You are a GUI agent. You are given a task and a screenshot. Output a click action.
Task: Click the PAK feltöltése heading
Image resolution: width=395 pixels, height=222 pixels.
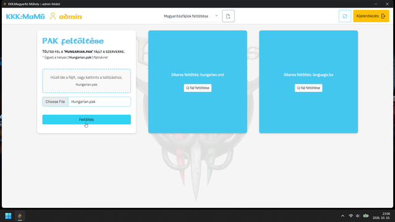pos(73,41)
